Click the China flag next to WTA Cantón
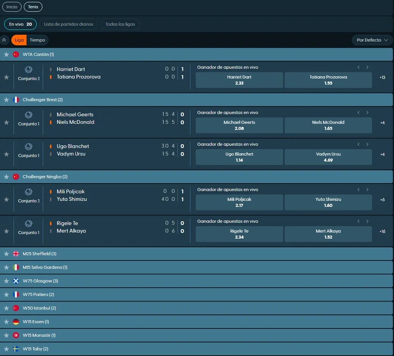 click(x=16, y=54)
